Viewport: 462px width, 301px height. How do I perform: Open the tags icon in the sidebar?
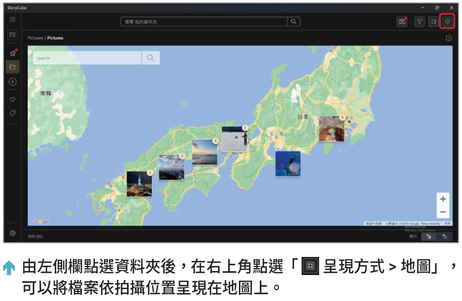pyautogui.click(x=12, y=113)
